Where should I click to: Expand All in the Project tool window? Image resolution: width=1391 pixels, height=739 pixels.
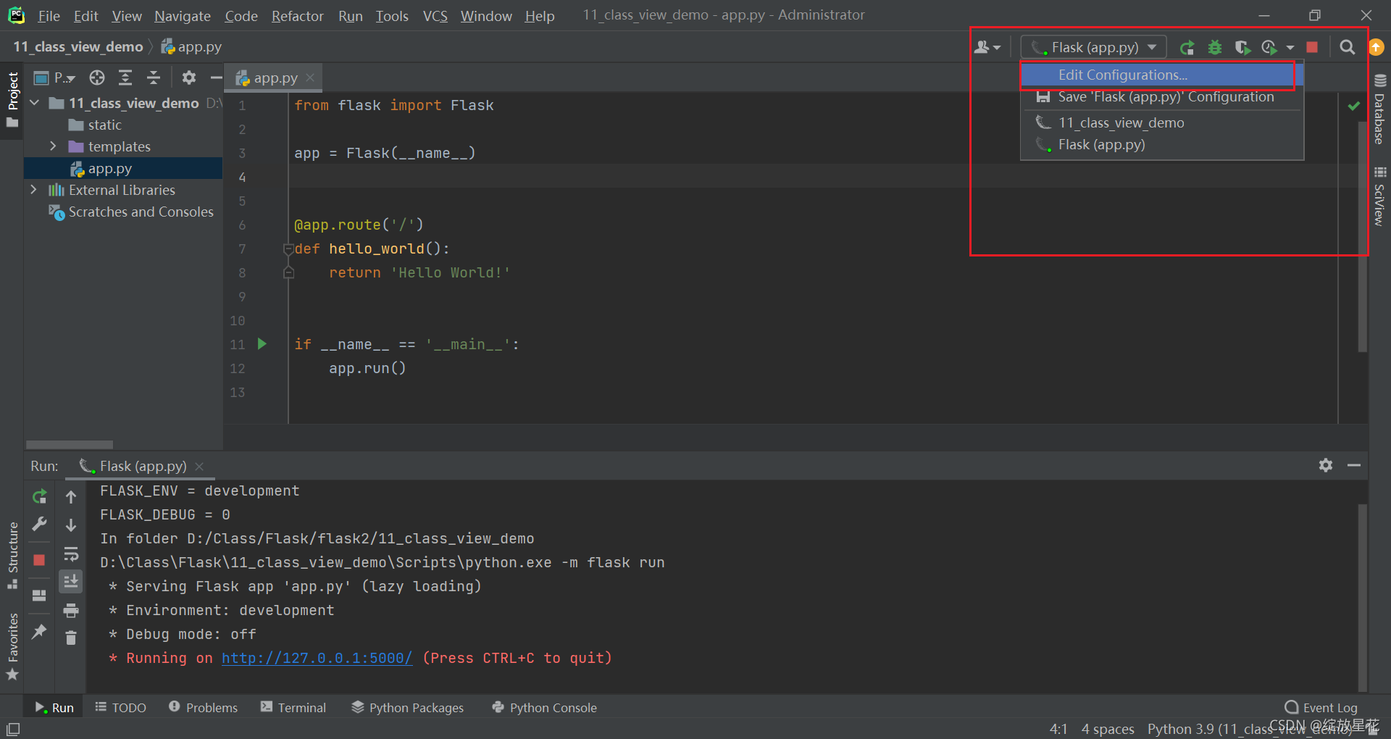click(125, 78)
